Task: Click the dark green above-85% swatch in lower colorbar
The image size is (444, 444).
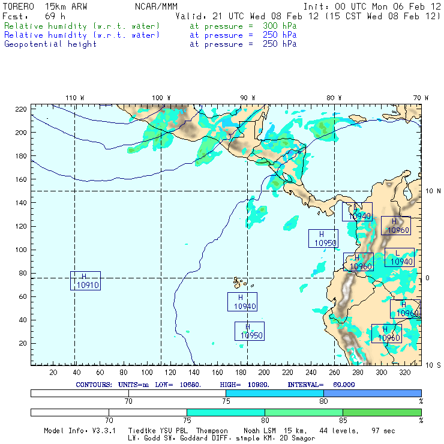Action: [x=382, y=412]
